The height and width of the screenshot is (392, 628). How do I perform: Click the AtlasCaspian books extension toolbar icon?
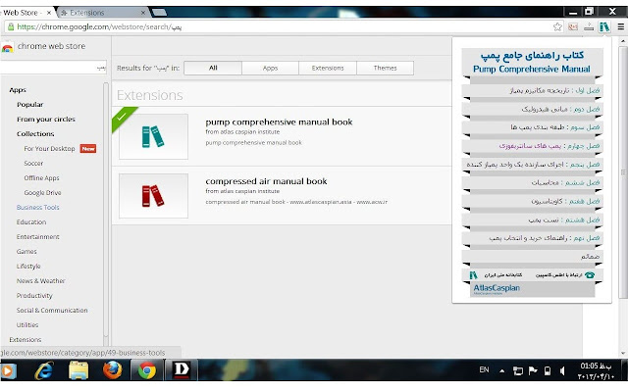(x=604, y=26)
